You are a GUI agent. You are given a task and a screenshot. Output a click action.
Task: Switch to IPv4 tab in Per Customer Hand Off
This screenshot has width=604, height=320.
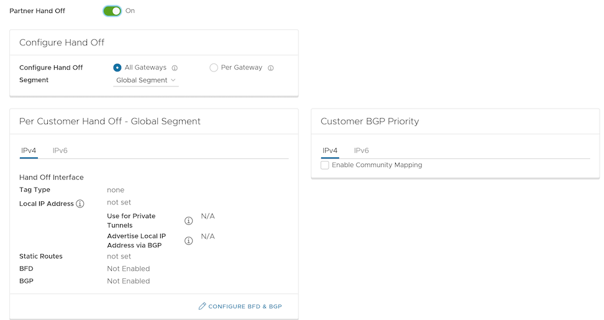[29, 150]
